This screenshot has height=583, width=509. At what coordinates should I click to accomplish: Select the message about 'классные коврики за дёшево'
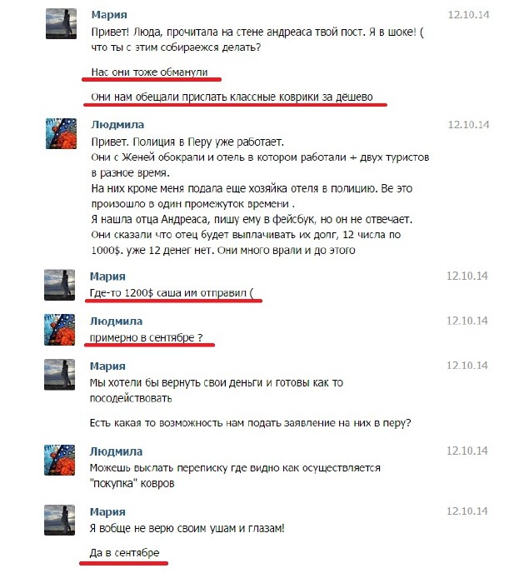232,97
